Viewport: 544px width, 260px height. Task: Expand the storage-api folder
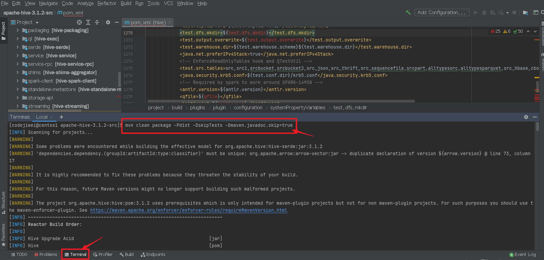pos(18,98)
